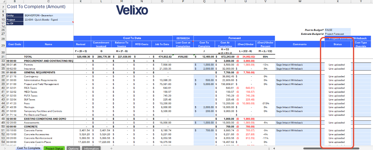Select the Estimate Budget Id Project Forecast cell
Viewport: 373px width, 150px height.
point(338,34)
